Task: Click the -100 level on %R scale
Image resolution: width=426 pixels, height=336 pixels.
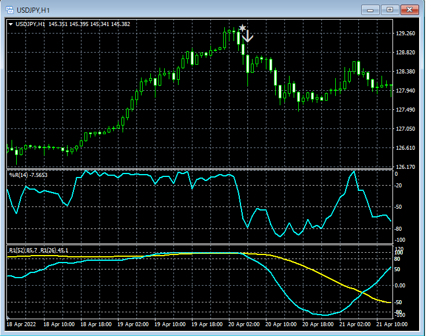Action: click(399, 240)
